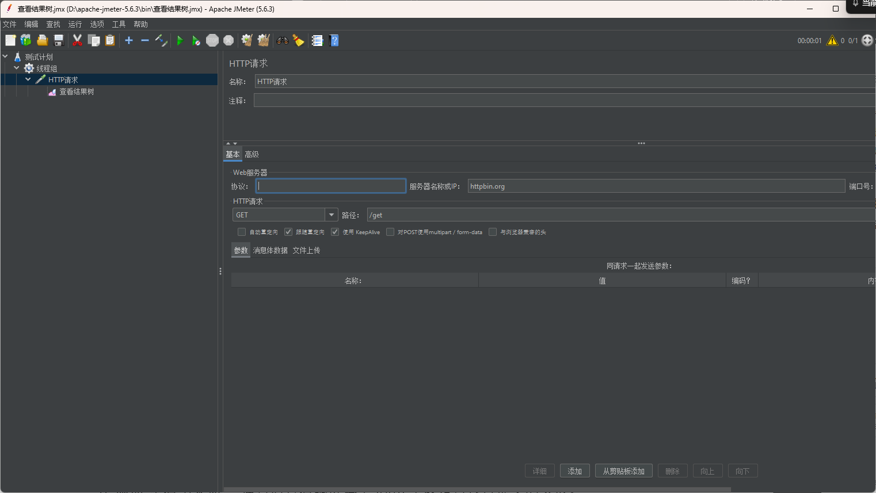Image resolution: width=876 pixels, height=493 pixels.
Task: Enable 对POST使用multipart / form-data checkbox
Action: tap(390, 232)
